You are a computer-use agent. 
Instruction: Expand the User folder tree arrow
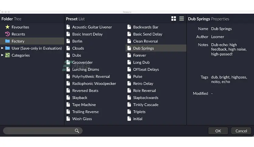click(x=2, y=48)
